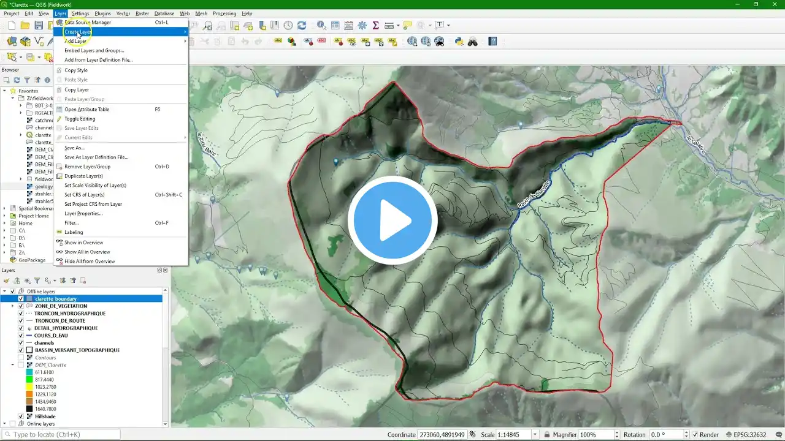Screen dimensions: 785x441
Task: Click the Temporal Controller clock icon
Action: point(288,25)
